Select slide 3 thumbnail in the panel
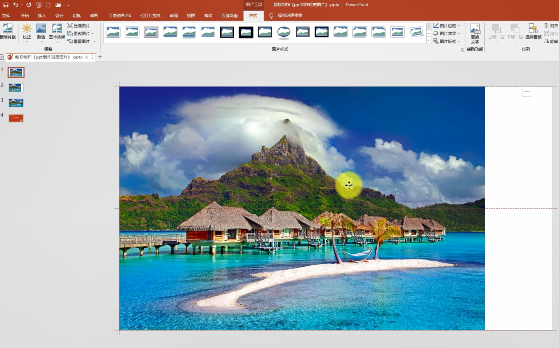The image size is (559, 348). (16, 103)
